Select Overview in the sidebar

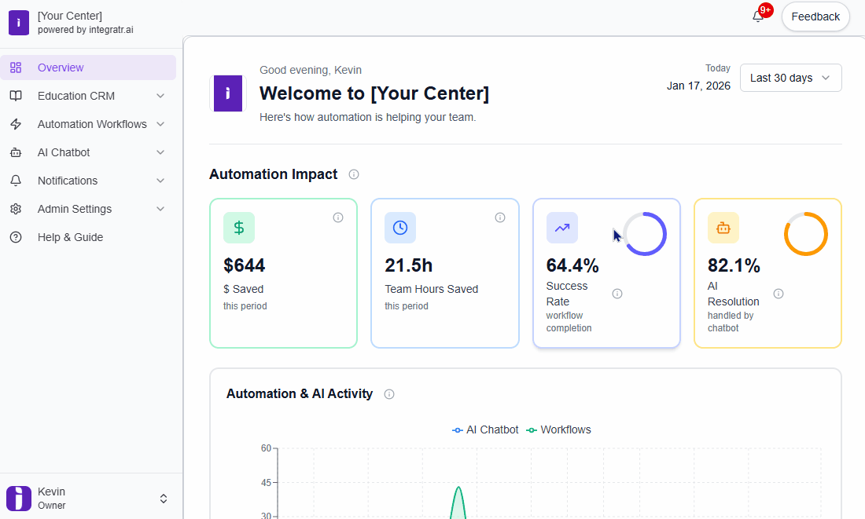[x=59, y=68]
